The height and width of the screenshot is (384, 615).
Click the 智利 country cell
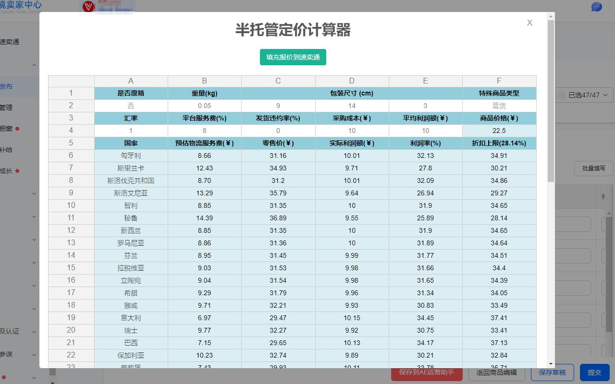point(131,205)
